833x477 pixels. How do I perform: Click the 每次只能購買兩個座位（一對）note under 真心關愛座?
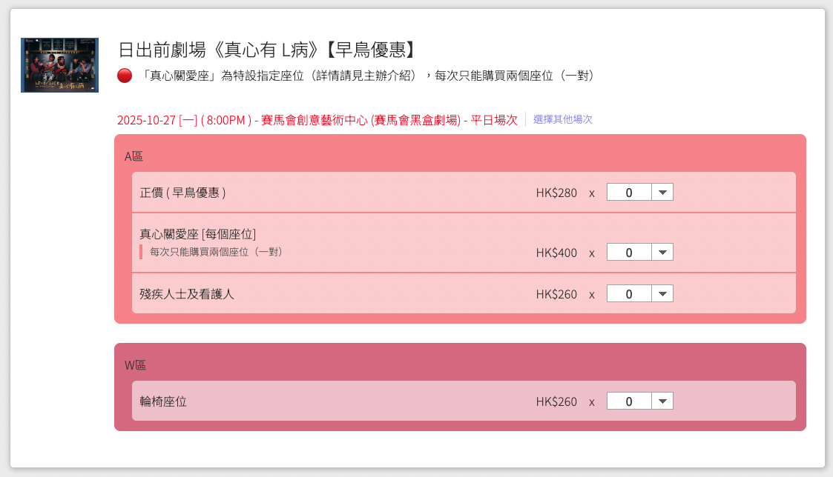pos(217,252)
